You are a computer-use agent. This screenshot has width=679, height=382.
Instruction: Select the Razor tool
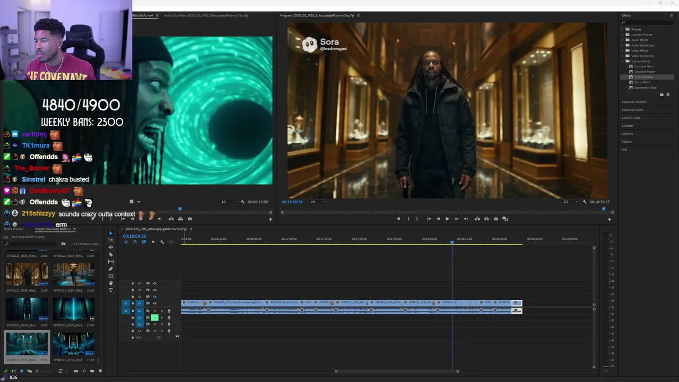click(x=110, y=254)
